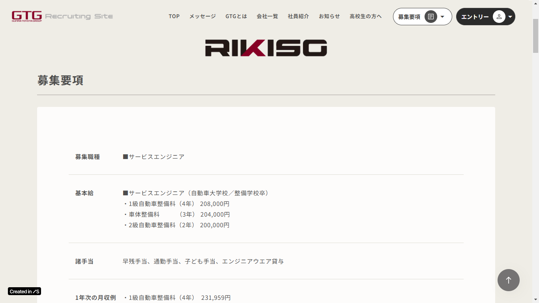Click the 1年次の月収例 row label

[95, 297]
